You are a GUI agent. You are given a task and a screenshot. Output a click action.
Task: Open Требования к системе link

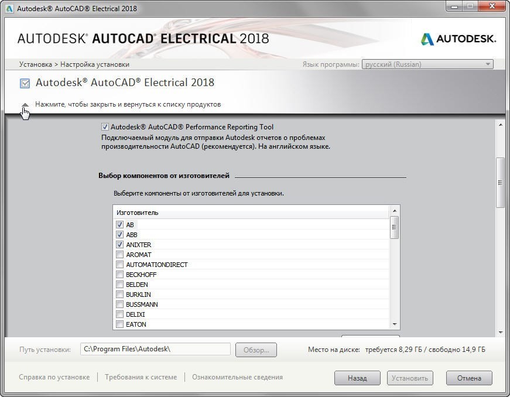141,377
